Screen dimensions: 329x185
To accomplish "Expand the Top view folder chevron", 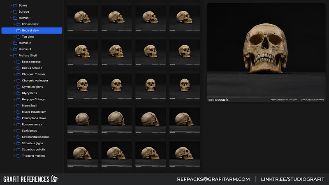I will [x=14, y=37].
